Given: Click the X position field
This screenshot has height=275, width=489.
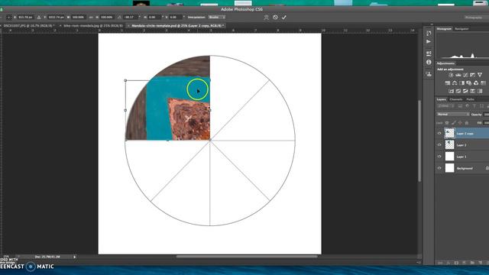Looking at the screenshot, I should pyautogui.click(x=25, y=17).
